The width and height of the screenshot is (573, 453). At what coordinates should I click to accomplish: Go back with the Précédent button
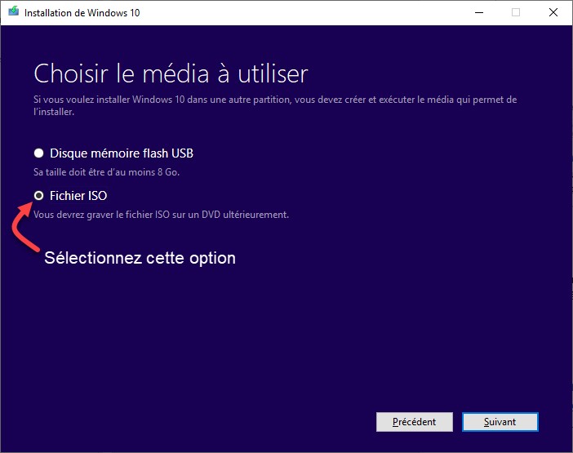pyautogui.click(x=415, y=422)
